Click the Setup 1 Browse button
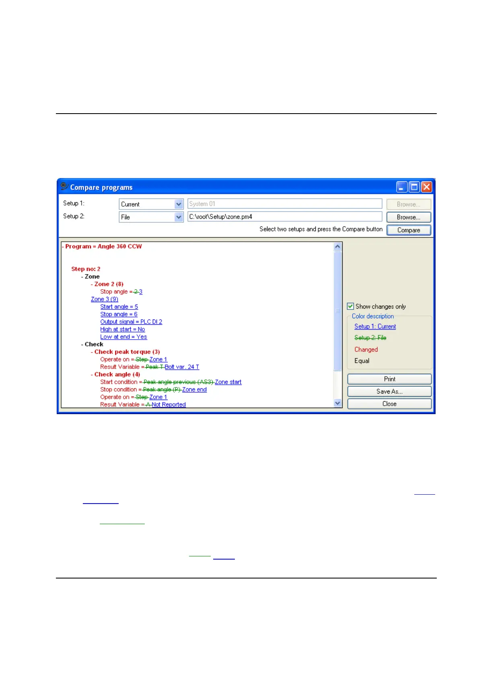Screen dimensions: 479x678 pyautogui.click(x=409, y=204)
